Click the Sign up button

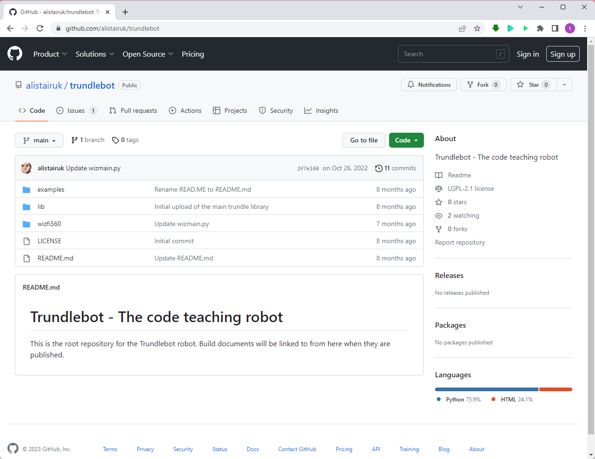click(x=563, y=54)
